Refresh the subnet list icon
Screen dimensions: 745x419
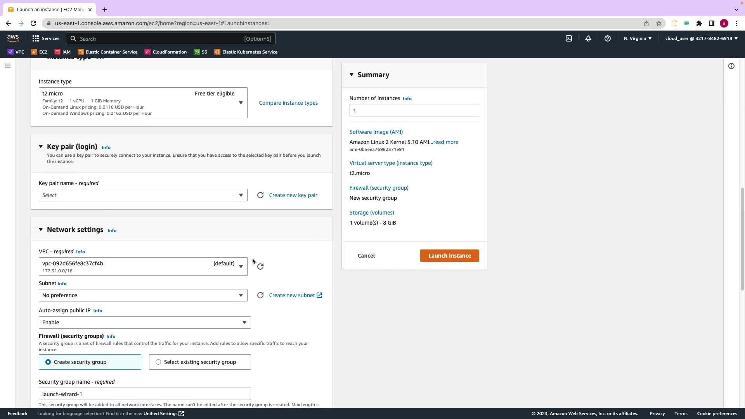point(260,295)
